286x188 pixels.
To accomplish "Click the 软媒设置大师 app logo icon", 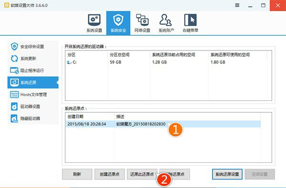I will click(x=7, y=5).
